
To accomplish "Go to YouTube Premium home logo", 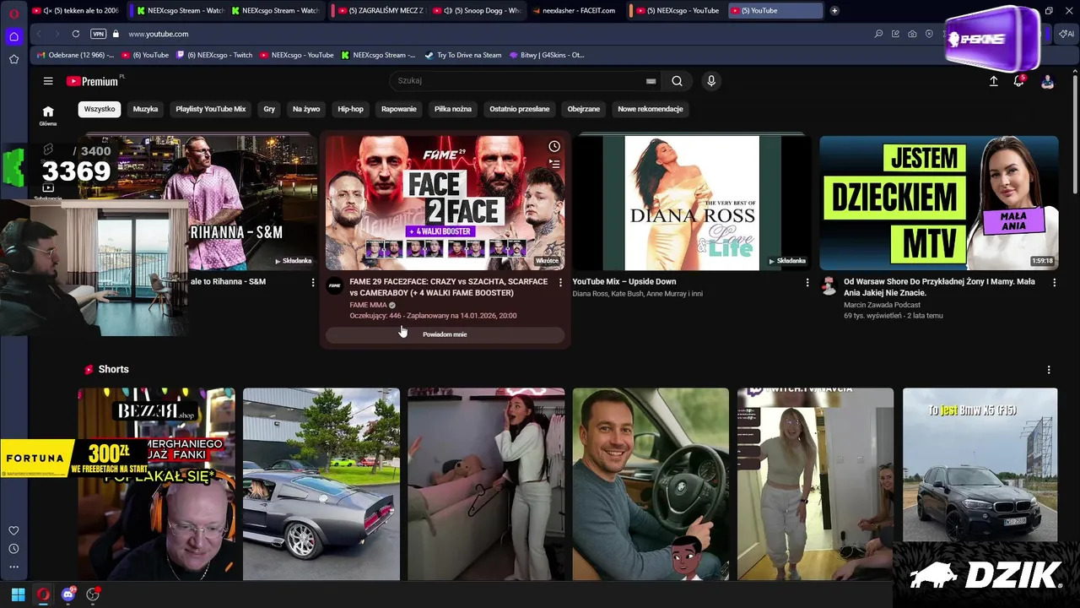I will click(92, 81).
